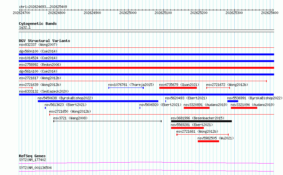
Task: Click the 202624800 ruler position
Action: [57, 13]
